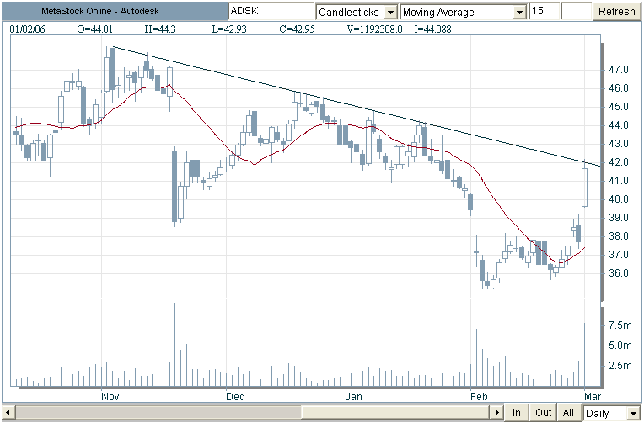
Task: Zoom out with the Out button
Action: pos(543,412)
